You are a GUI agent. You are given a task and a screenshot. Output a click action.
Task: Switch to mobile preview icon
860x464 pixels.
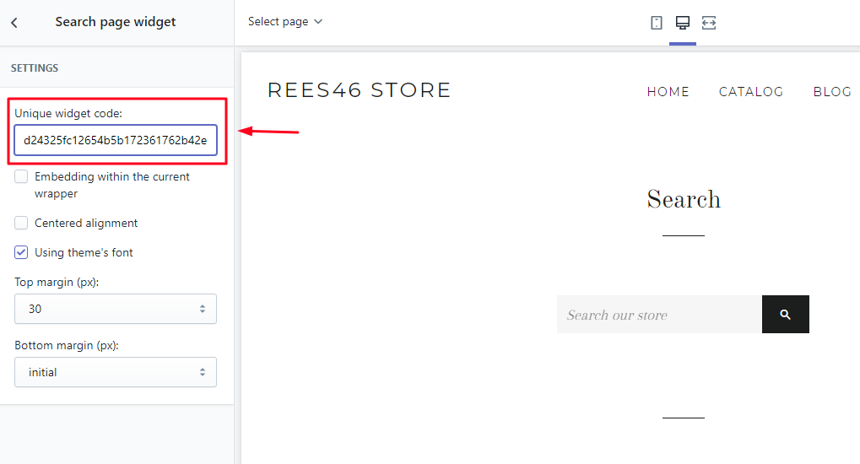657,23
